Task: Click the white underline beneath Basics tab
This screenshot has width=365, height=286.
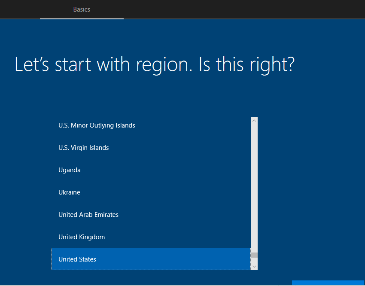Action: (82, 19)
